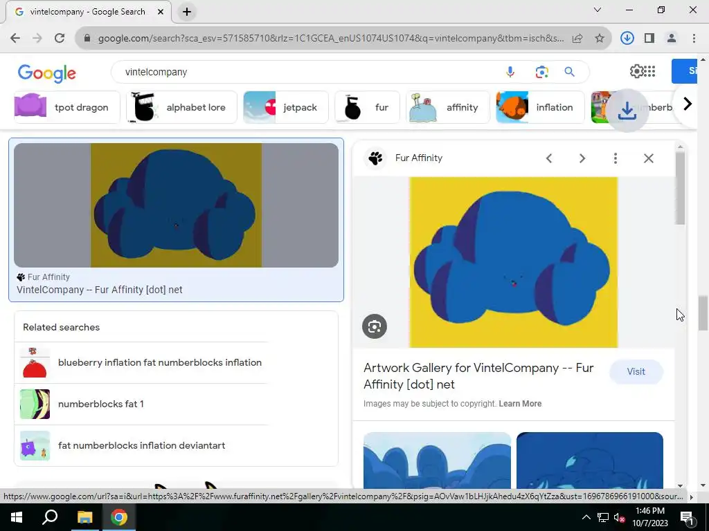Image resolution: width=709 pixels, height=531 pixels.
Task: Click the floating download overlay button
Action: (627, 111)
